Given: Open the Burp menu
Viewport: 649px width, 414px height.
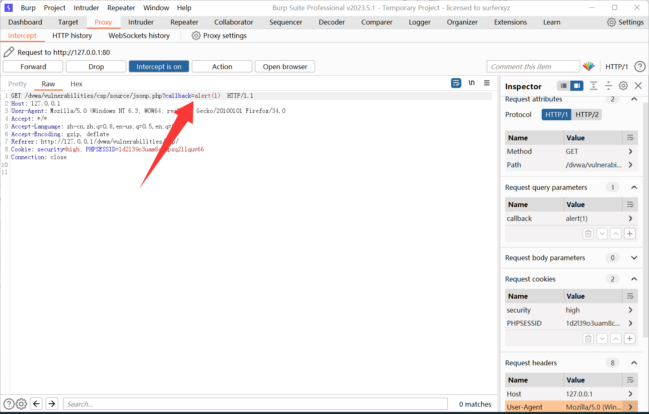Looking at the screenshot, I should pyautogui.click(x=28, y=8).
